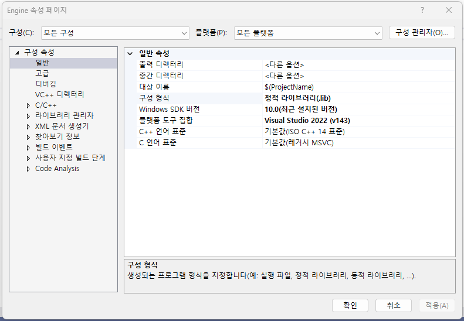The image size is (464, 321).
Task: Collapse the 구성 속성 tree node
Action: pyautogui.click(x=17, y=53)
